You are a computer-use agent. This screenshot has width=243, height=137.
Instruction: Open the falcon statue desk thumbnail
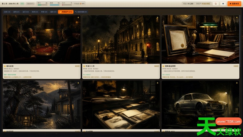click(200, 39)
